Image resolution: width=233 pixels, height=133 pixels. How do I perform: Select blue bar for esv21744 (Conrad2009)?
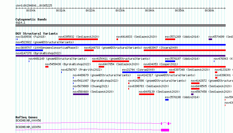pos(145,72)
